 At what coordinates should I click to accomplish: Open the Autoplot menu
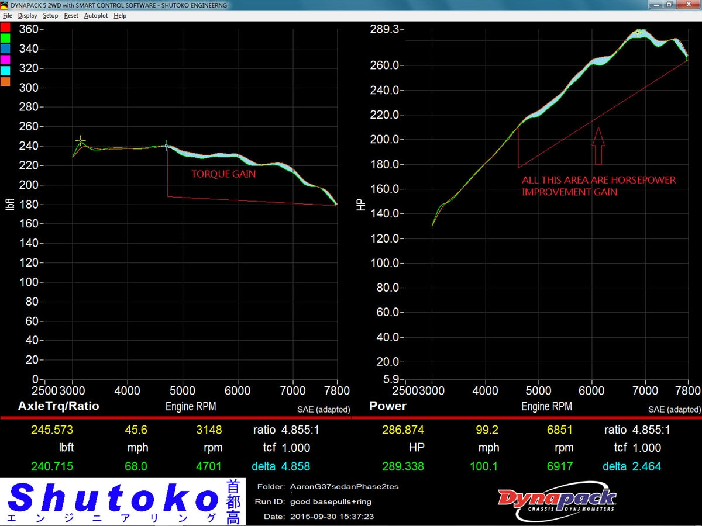point(96,16)
